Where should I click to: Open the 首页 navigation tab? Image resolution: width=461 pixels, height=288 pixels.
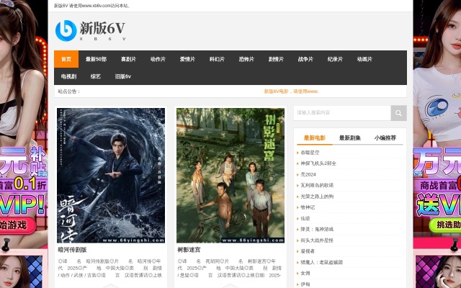(x=66, y=59)
